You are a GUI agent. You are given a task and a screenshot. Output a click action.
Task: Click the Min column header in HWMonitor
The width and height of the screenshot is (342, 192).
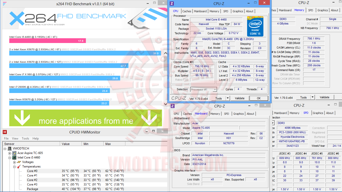click(93, 144)
